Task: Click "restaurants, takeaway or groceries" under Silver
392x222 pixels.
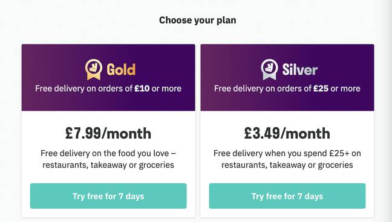Action: [x=287, y=165]
